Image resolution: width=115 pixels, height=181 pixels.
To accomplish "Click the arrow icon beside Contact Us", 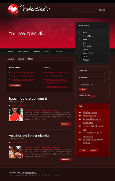I will (x=80, y=46).
